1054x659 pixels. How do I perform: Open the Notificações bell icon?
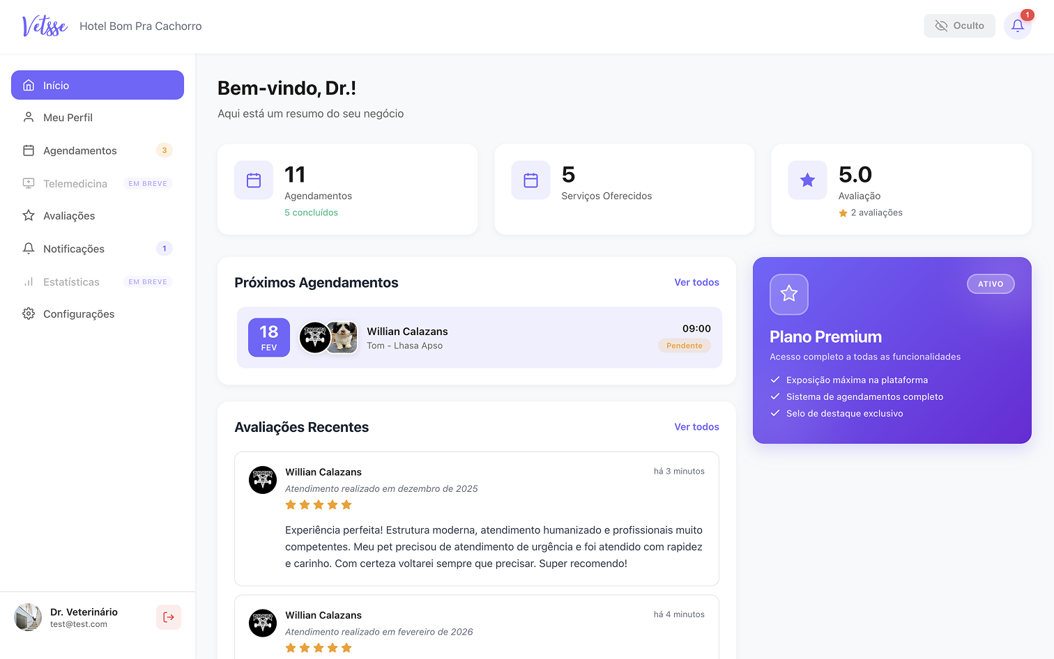coord(29,248)
